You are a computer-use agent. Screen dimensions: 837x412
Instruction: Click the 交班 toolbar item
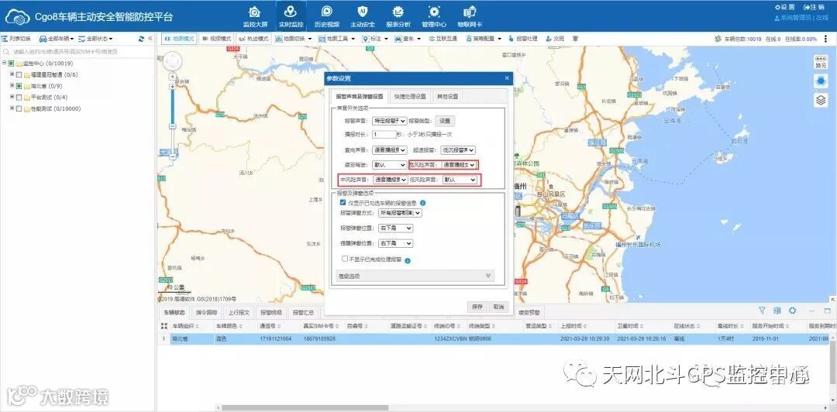coord(555,39)
